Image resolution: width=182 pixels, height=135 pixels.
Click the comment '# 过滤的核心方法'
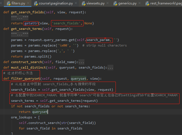pos(18,73)
